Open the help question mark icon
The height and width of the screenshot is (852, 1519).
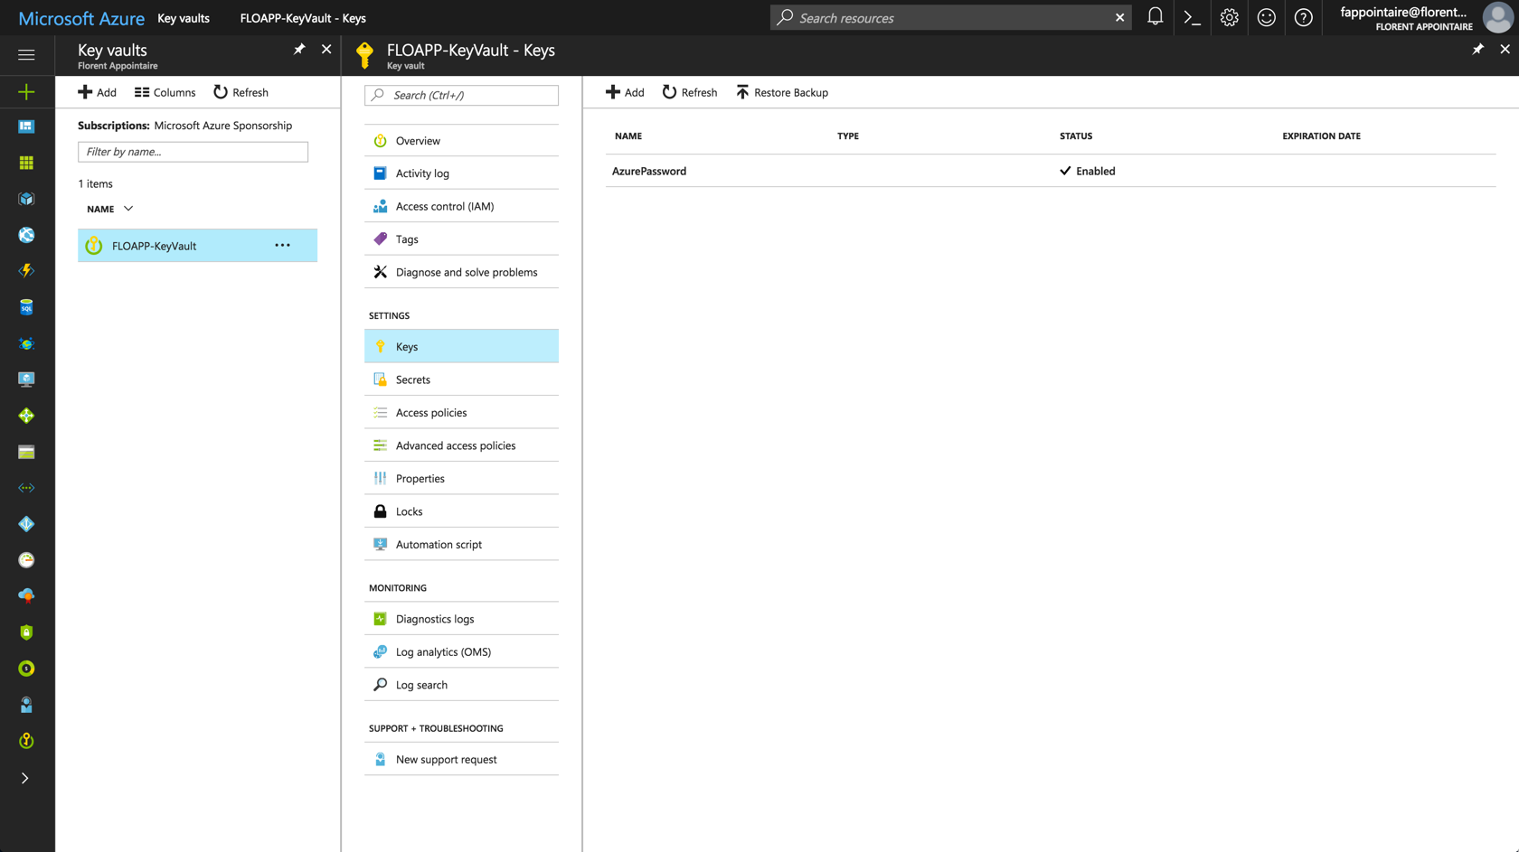1303,17
